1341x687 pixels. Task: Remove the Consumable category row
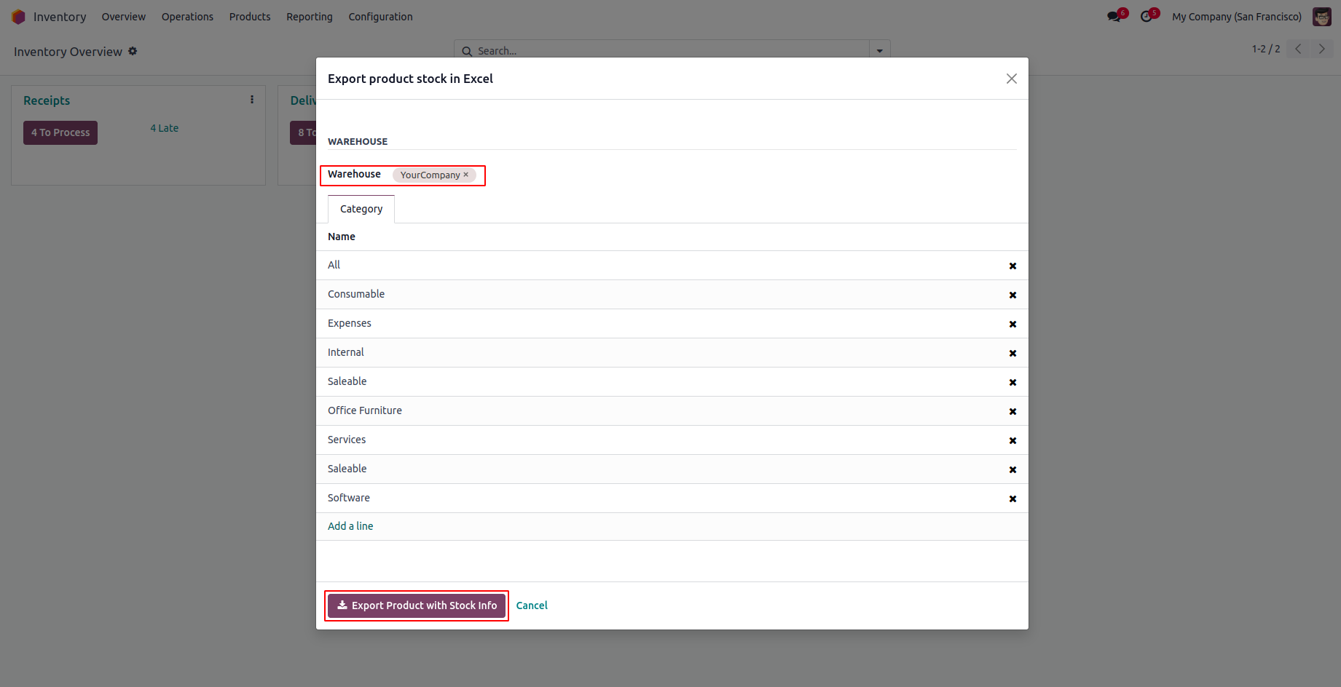1012,295
